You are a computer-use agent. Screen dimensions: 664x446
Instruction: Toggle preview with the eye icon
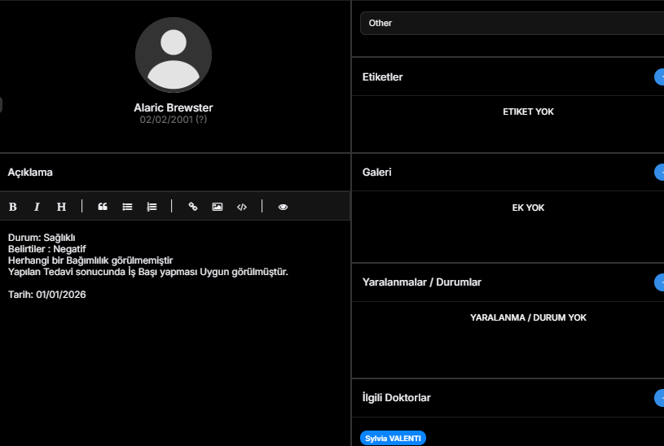pyautogui.click(x=283, y=207)
